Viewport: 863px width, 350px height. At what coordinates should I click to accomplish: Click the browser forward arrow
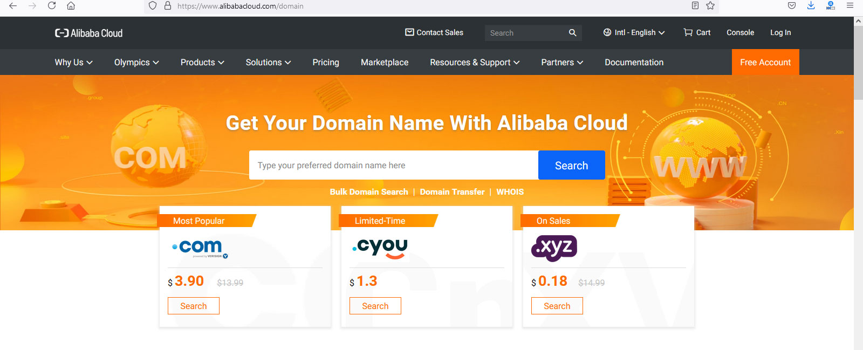32,6
